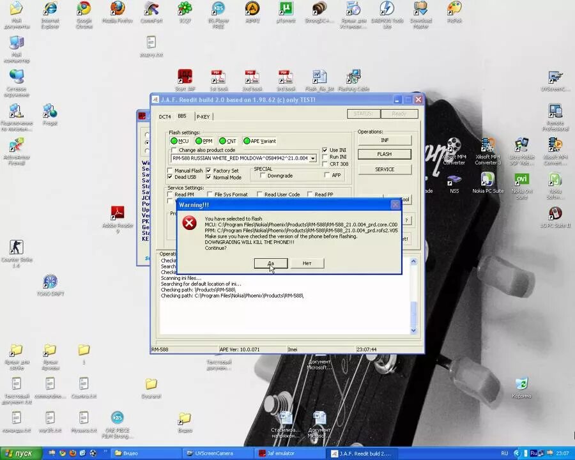Select the MCU flash file button
The width and height of the screenshot is (575, 460).
click(x=180, y=141)
